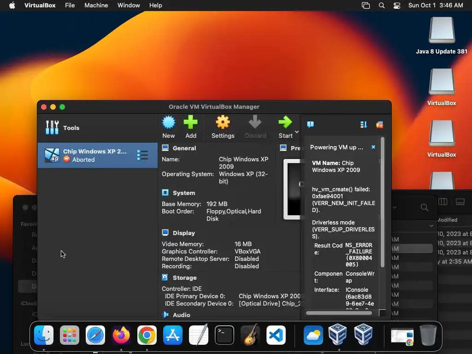The width and height of the screenshot is (472, 354).
Task: Open TextEdit from the Dock
Action: [198, 335]
